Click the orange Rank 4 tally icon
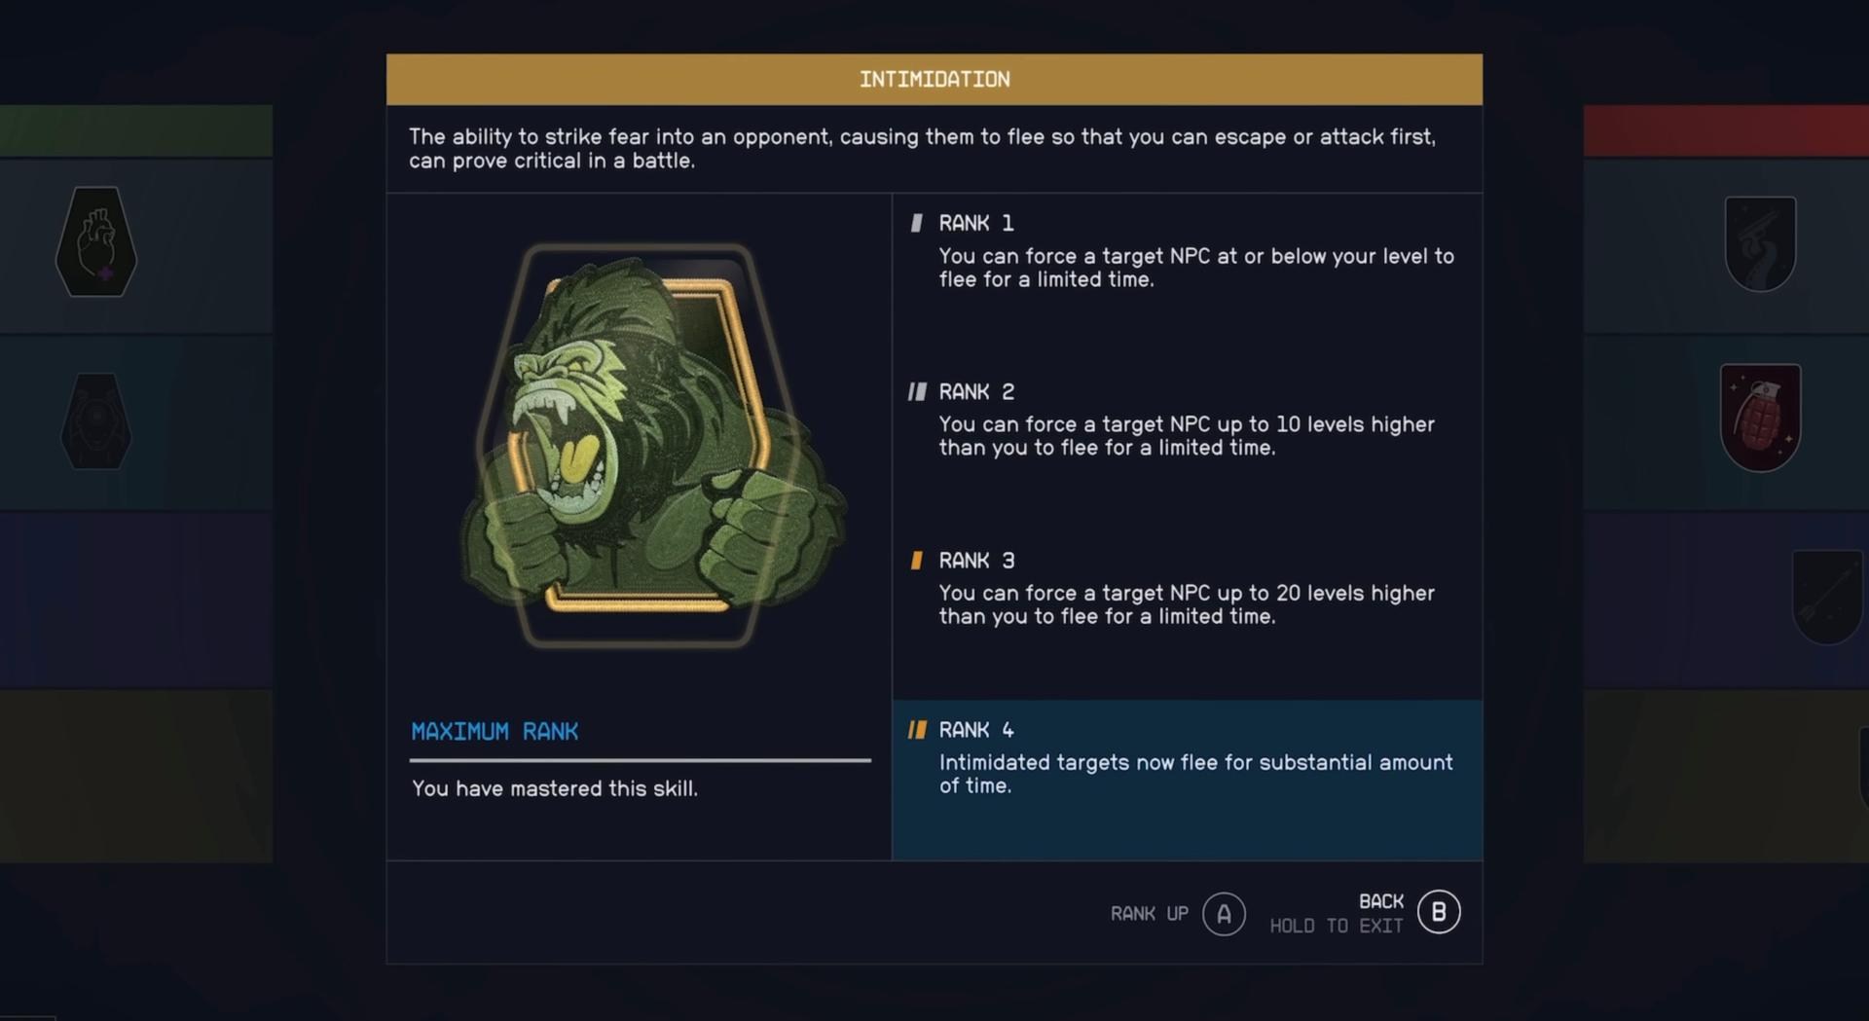This screenshot has width=1869, height=1021. tap(917, 730)
